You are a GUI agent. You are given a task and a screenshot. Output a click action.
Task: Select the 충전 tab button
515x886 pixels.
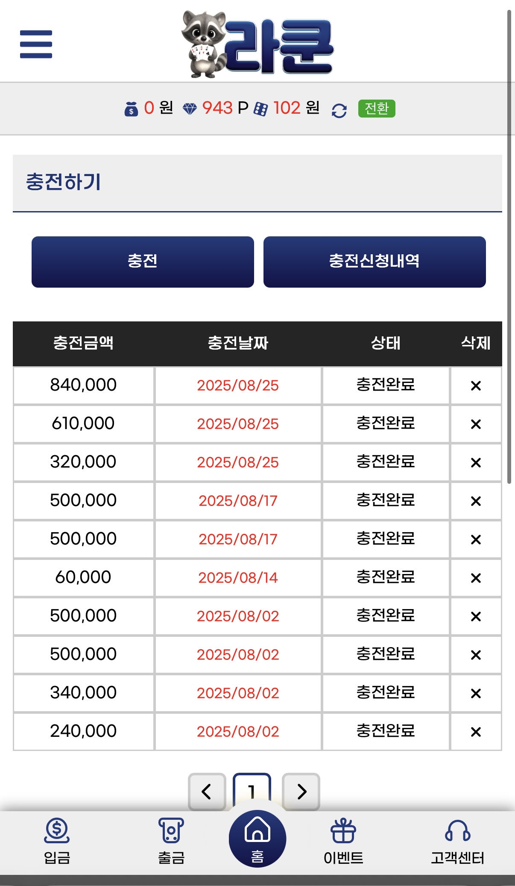pos(143,262)
